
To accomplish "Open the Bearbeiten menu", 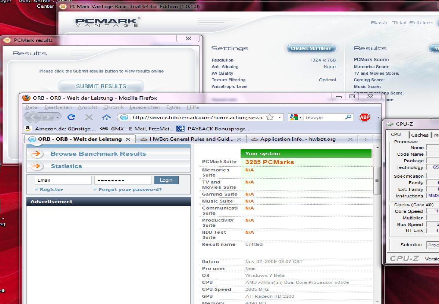I will point(58,107).
